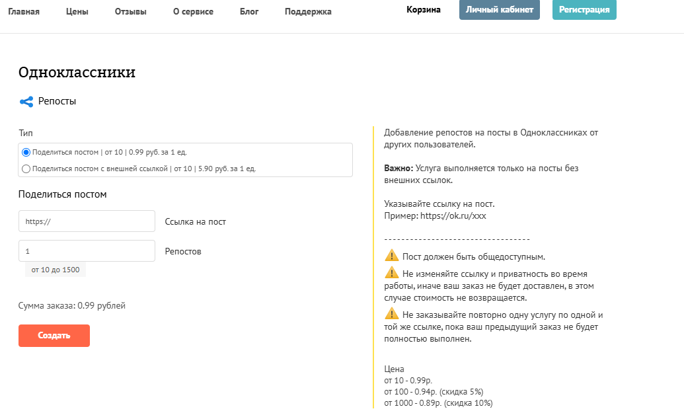The width and height of the screenshot is (684, 417).
Task: Click the Тип field label
Action: (26, 133)
